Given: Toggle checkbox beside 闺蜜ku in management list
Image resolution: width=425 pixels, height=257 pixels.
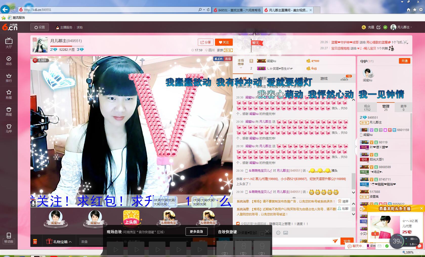Looking at the screenshot, I should pyautogui.click(x=361, y=135).
